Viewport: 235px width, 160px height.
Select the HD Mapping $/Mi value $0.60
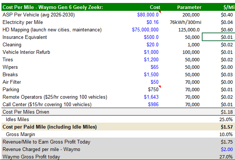click(x=227, y=30)
